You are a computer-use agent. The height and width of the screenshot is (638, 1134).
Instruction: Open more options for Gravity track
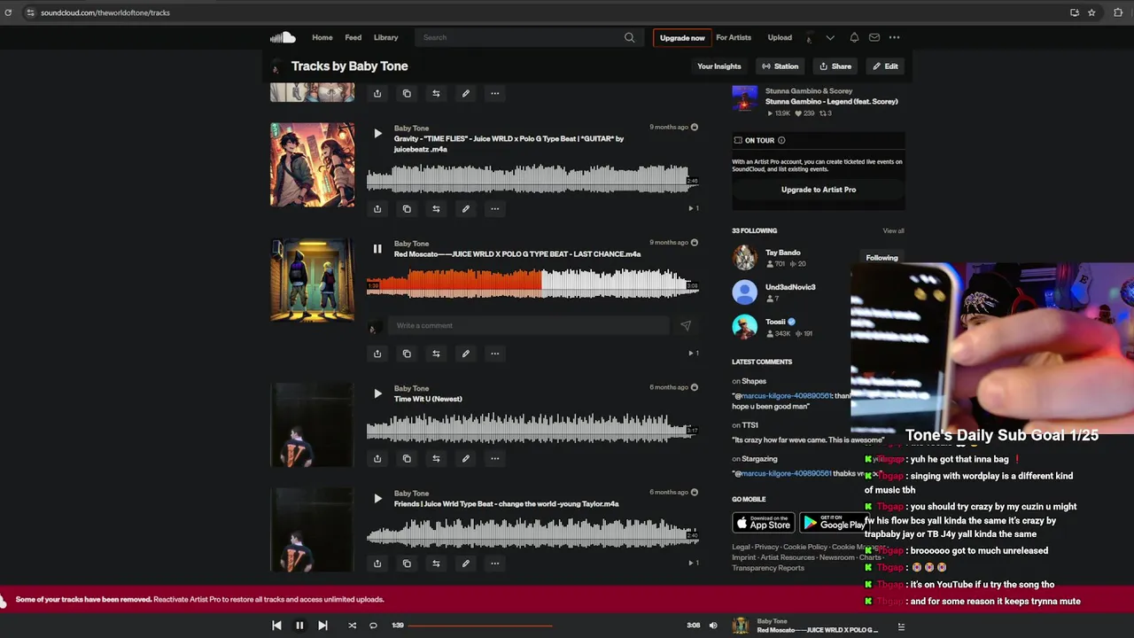(495, 209)
